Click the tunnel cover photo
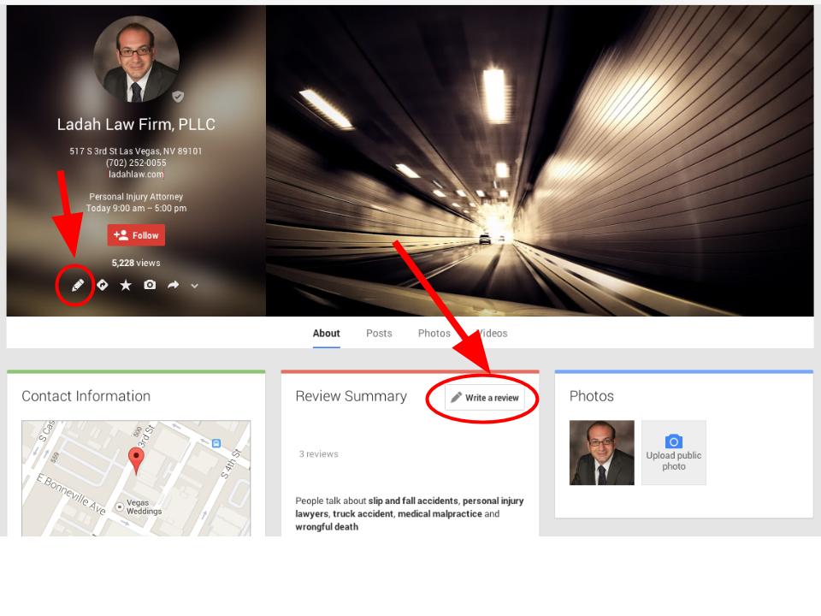 pyautogui.click(x=540, y=161)
